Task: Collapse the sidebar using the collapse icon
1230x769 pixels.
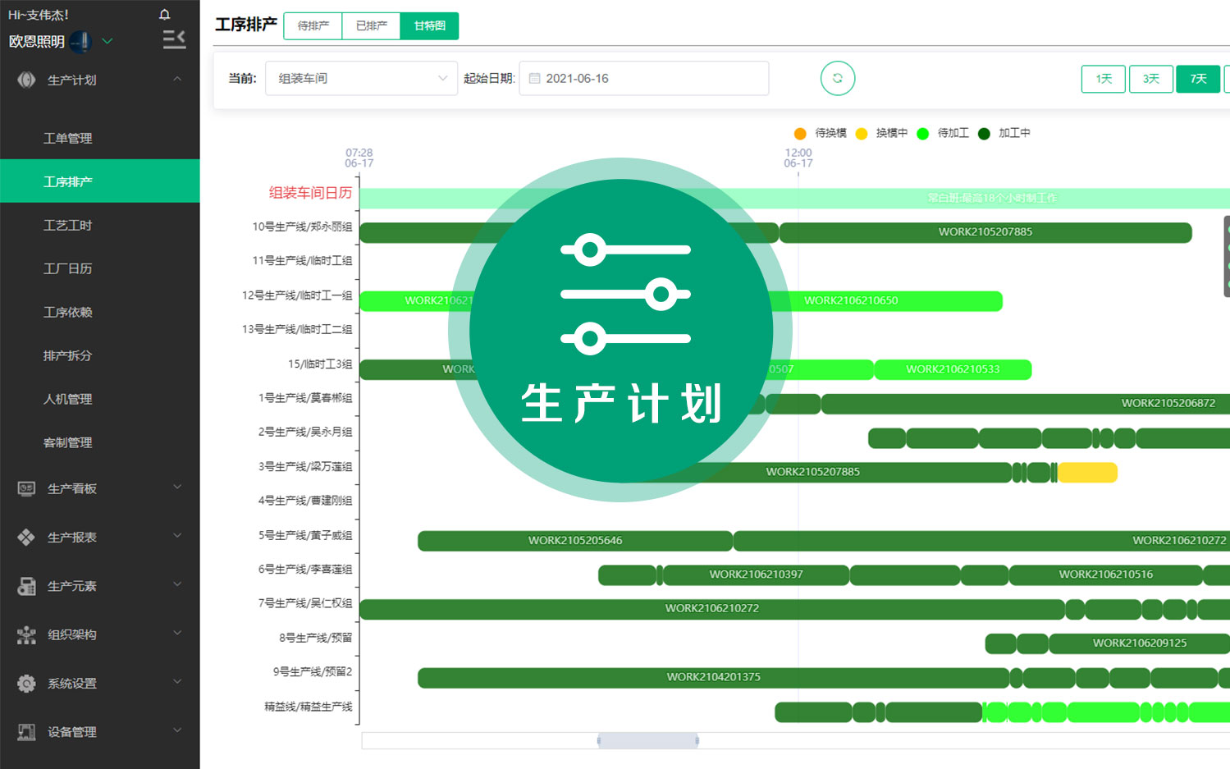Action: [x=174, y=39]
